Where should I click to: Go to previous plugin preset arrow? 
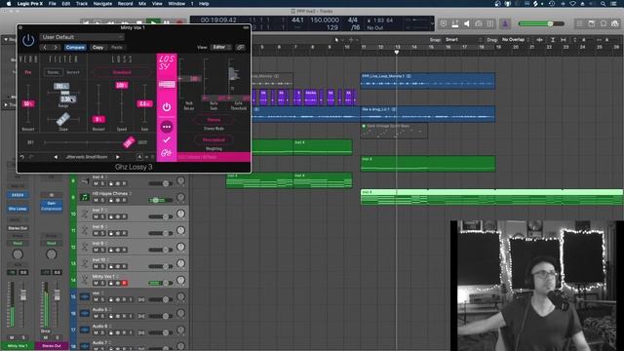tap(45, 48)
